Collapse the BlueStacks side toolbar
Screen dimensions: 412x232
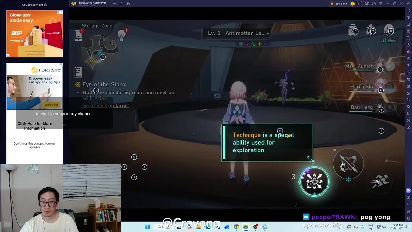pyautogui.click(x=408, y=4)
